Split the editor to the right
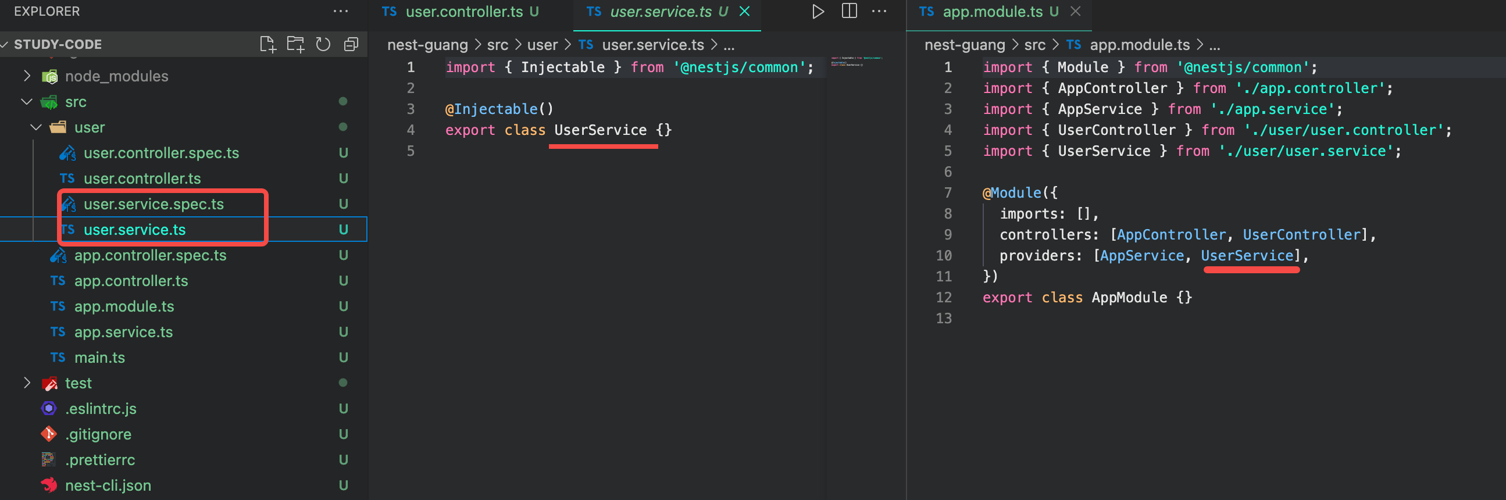 click(849, 11)
